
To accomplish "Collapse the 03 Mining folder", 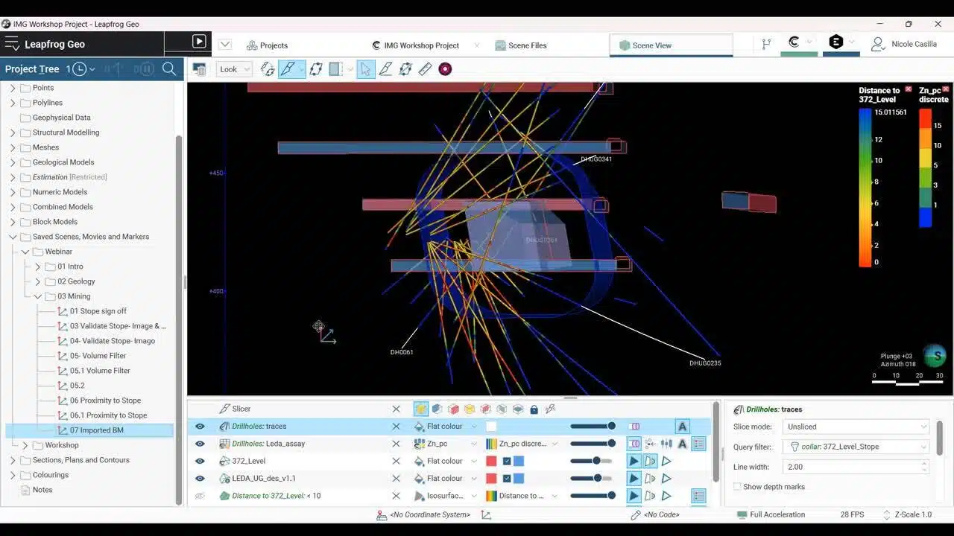I will click(38, 296).
